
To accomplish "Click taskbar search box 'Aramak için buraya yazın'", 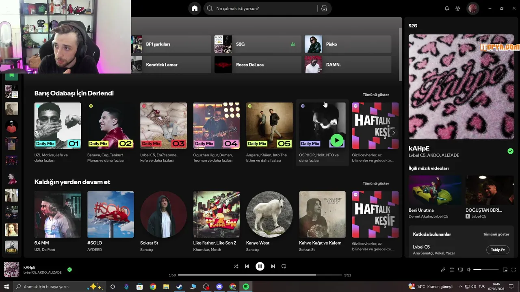I will click(59, 287).
